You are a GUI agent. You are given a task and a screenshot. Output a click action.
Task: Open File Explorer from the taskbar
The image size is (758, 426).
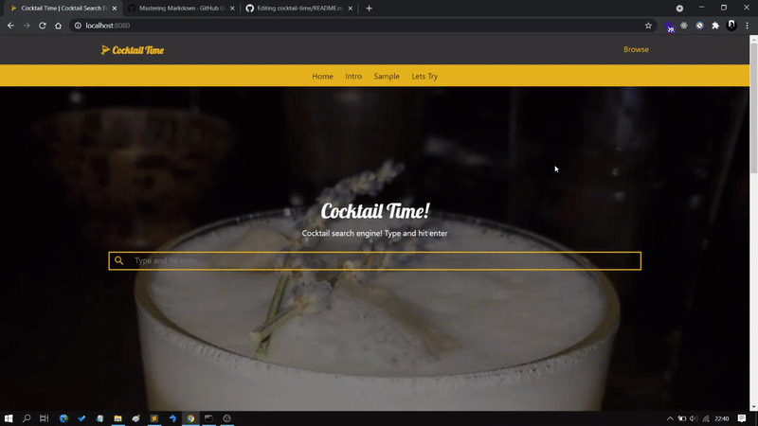point(117,418)
